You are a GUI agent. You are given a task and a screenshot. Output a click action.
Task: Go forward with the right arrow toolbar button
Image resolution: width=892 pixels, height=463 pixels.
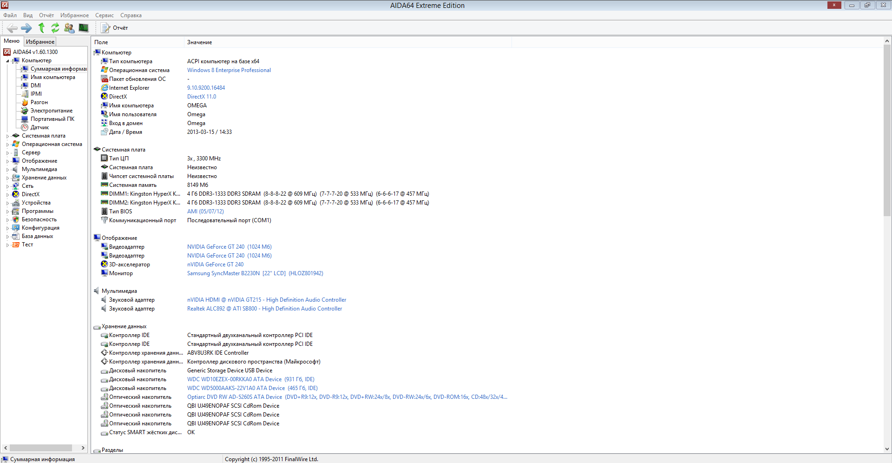[26, 28]
